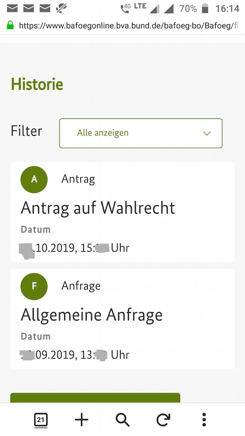Tap the 4G call status icon

coord(125,9)
